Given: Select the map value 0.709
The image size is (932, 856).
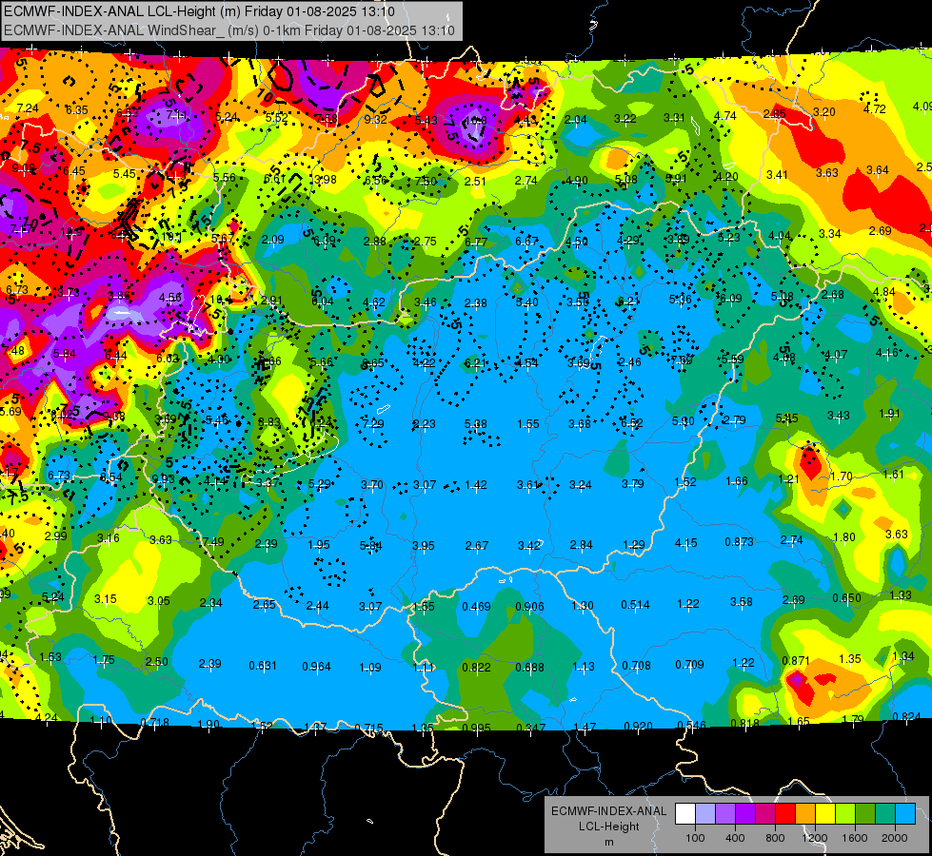Looking at the screenshot, I should tap(689, 665).
